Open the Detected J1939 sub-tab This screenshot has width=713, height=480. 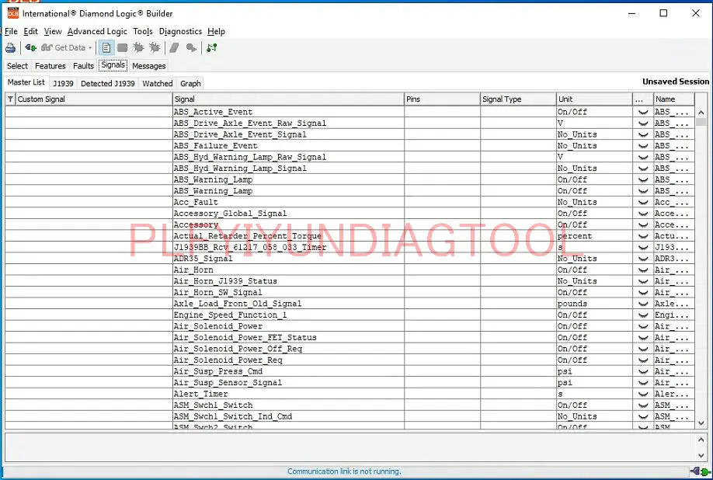[x=108, y=84]
